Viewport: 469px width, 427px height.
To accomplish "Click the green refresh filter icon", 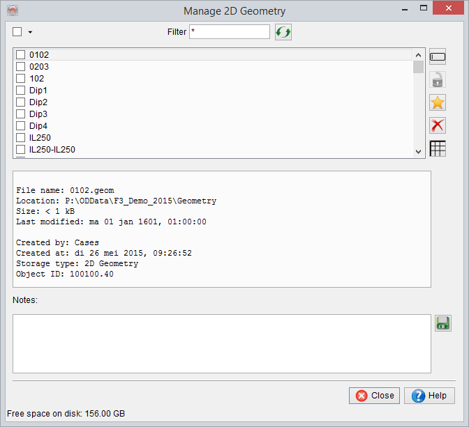I will point(283,32).
